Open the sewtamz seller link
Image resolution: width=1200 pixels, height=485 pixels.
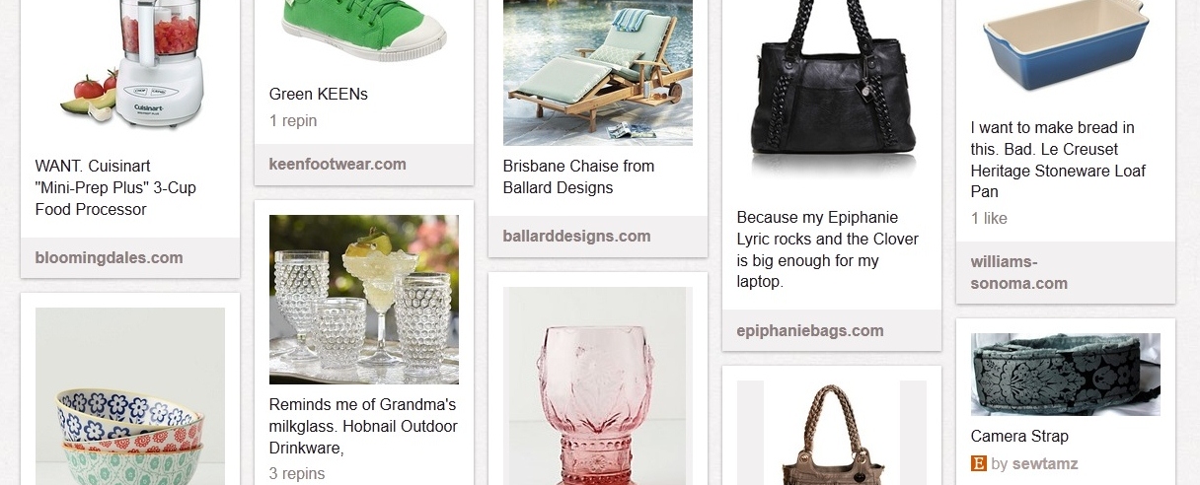(x=1045, y=463)
